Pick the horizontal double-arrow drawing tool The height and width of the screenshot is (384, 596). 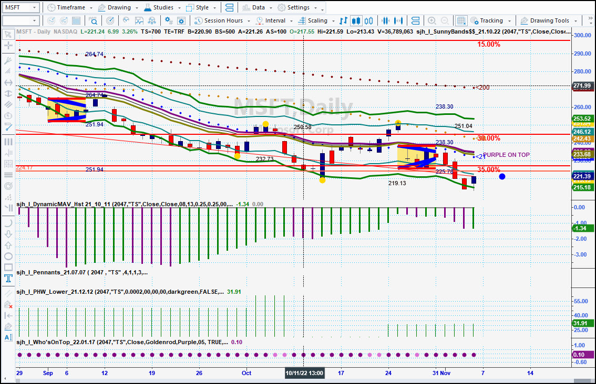pos(8,82)
